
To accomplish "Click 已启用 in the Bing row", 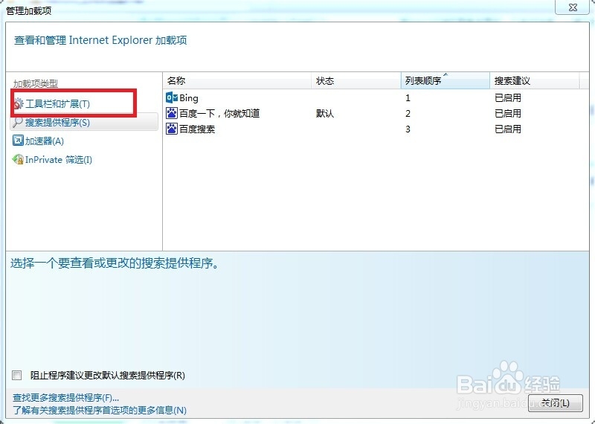I will coord(508,98).
